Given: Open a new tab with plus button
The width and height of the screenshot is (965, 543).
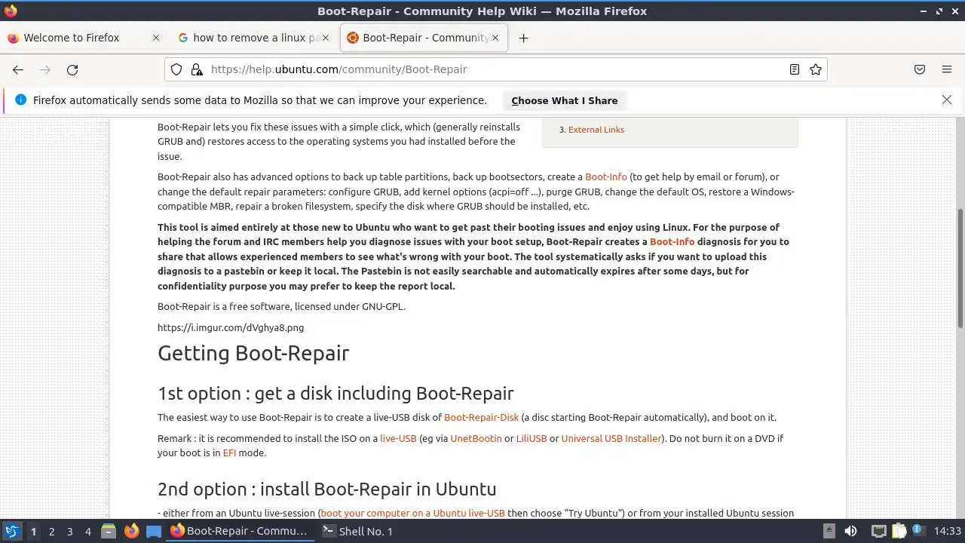Looking at the screenshot, I should click(523, 38).
